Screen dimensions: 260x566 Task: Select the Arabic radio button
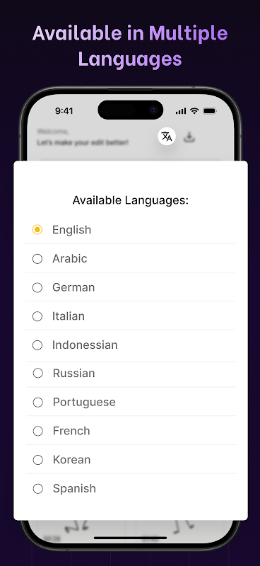point(37,259)
